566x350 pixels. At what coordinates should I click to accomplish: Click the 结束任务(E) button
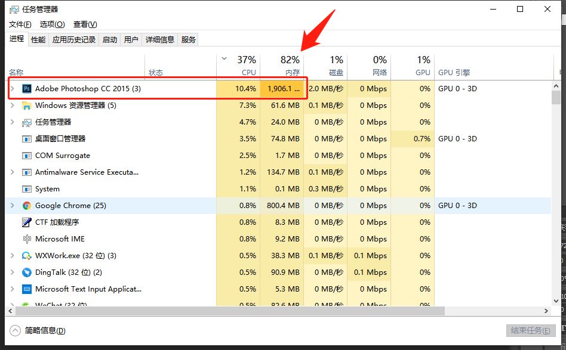pos(530,330)
